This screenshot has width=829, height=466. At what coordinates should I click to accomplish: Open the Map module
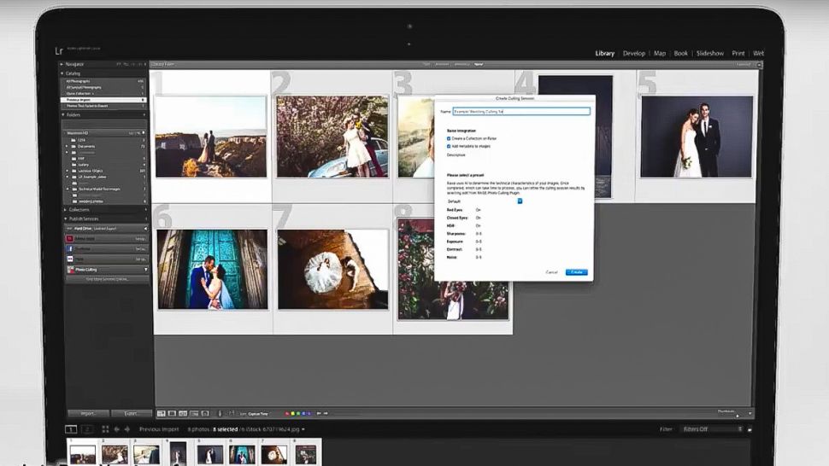[x=660, y=53]
